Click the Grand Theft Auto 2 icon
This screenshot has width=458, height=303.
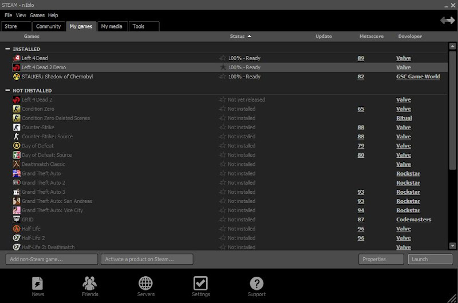click(17, 182)
